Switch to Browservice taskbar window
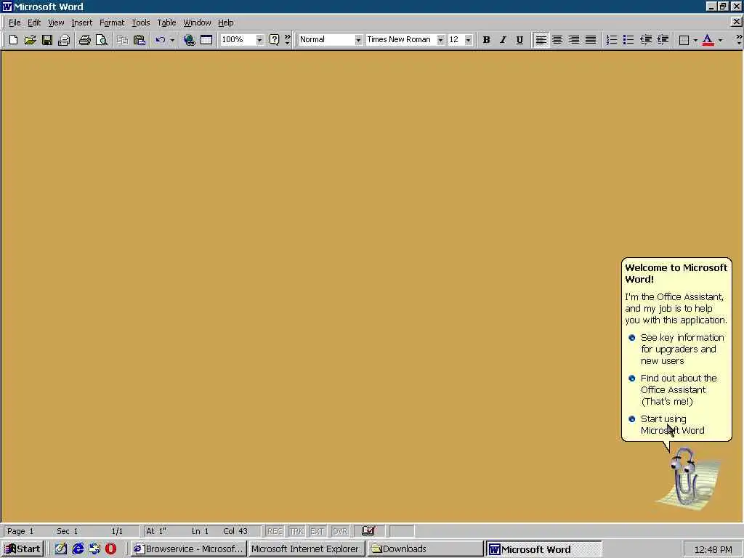This screenshot has height=558, width=744. [188, 549]
